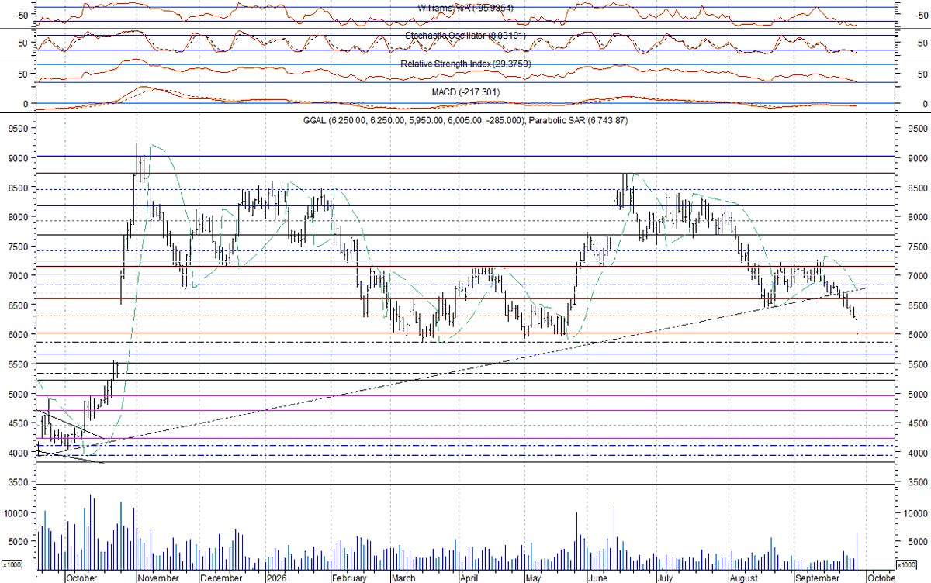Click the 7000 label on the left price axis
The height and width of the screenshot is (583, 931).
point(19,276)
